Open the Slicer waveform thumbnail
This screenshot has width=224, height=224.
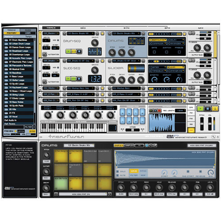[x=136, y=69]
